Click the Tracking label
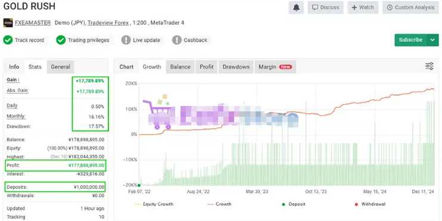Viewport: 442px width, 221px height. 16,217
